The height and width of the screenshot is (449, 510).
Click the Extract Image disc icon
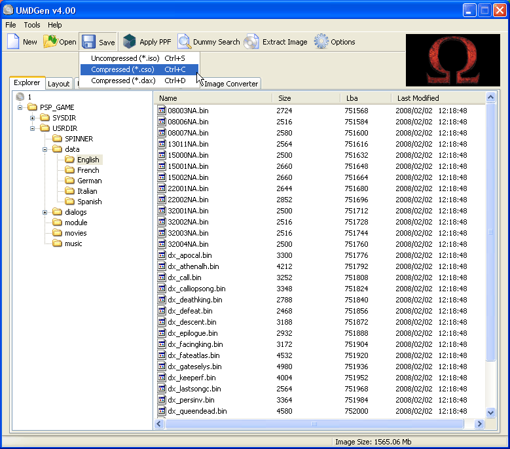pyautogui.click(x=251, y=42)
